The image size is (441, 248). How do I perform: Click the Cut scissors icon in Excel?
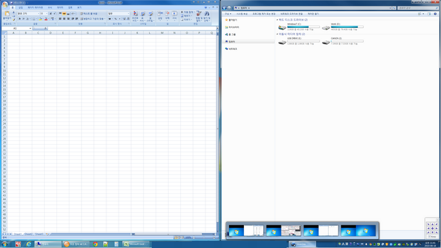tap(14, 13)
